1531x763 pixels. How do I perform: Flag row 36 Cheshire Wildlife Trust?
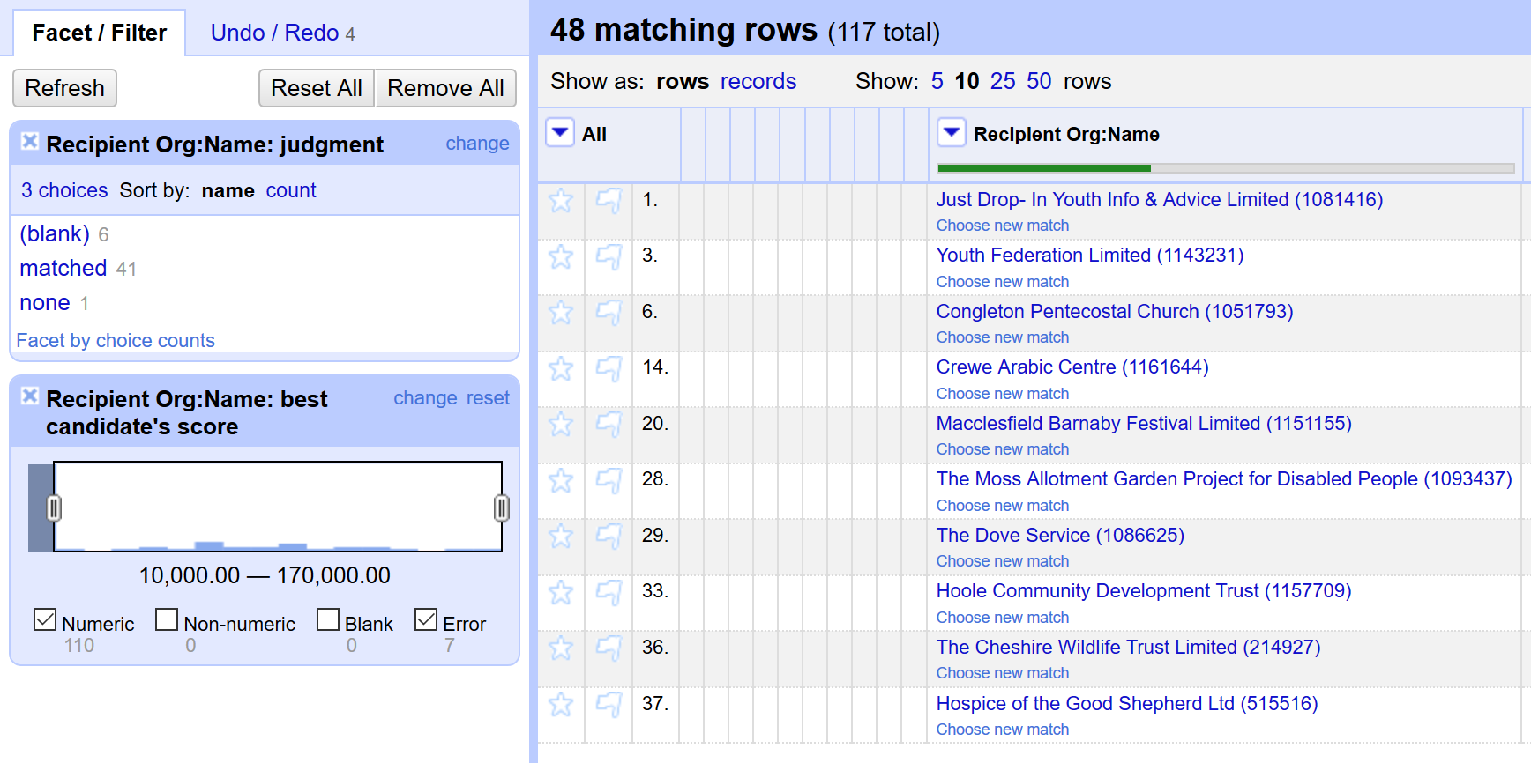(609, 648)
